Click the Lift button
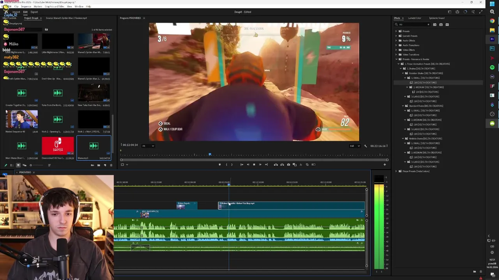This screenshot has height=280, width=499. point(276,164)
